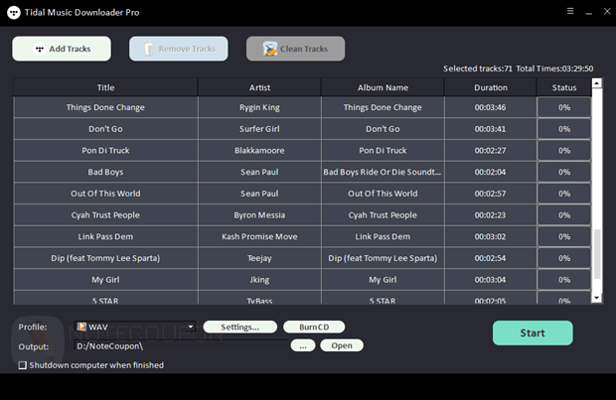The image size is (616, 400).
Task: Select the Don't Go title cell
Action: 105,129
